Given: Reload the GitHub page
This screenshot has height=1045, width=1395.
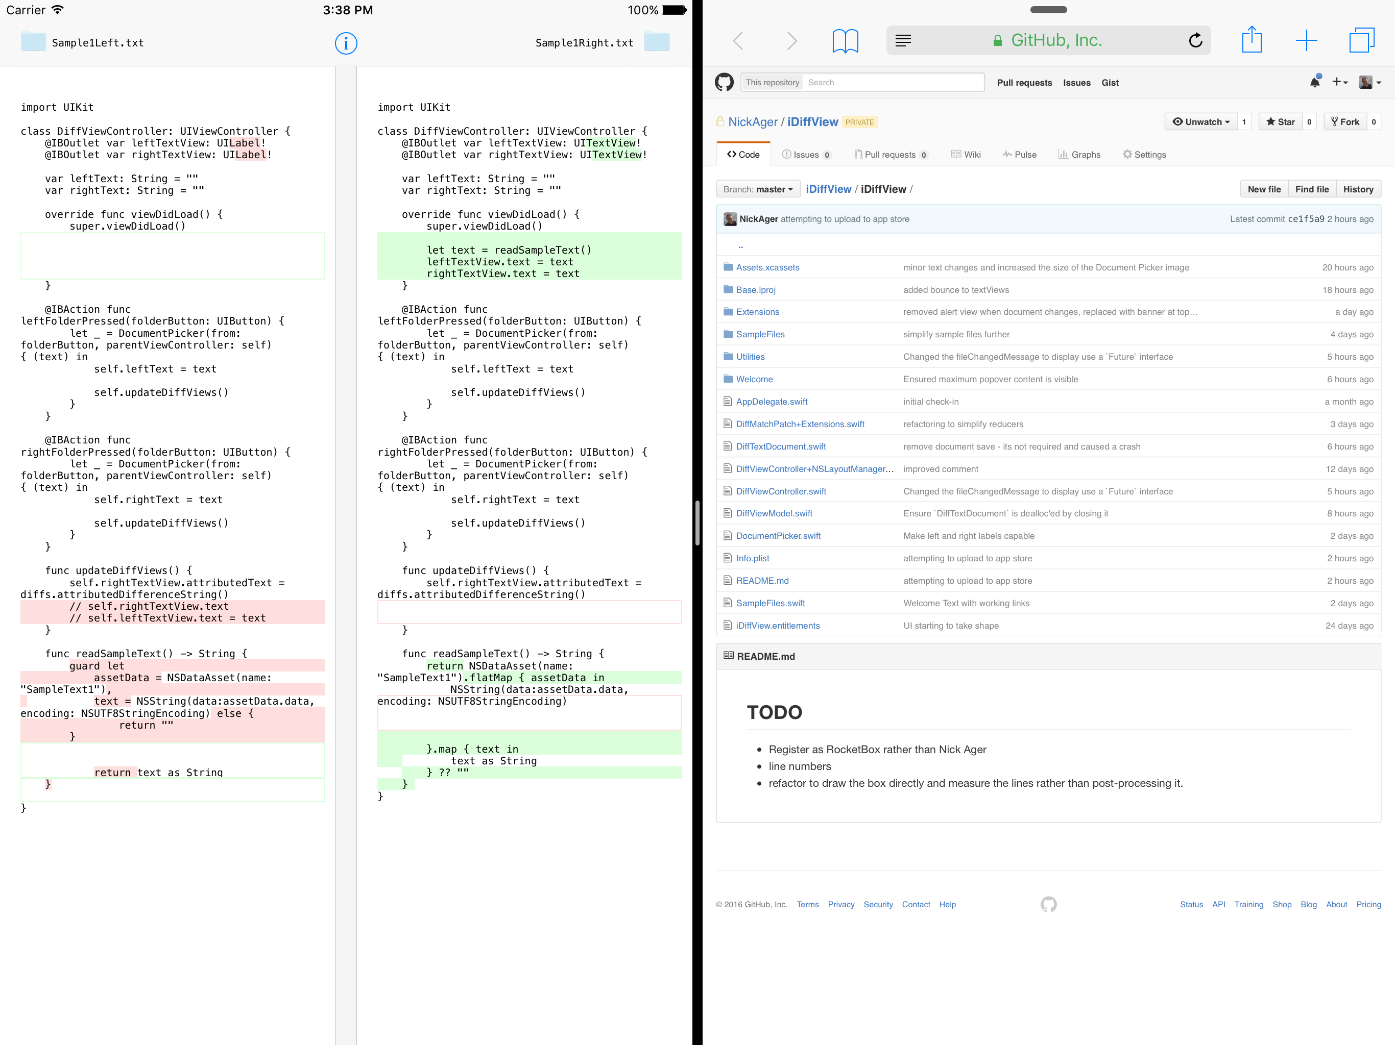Looking at the screenshot, I should [x=1195, y=40].
